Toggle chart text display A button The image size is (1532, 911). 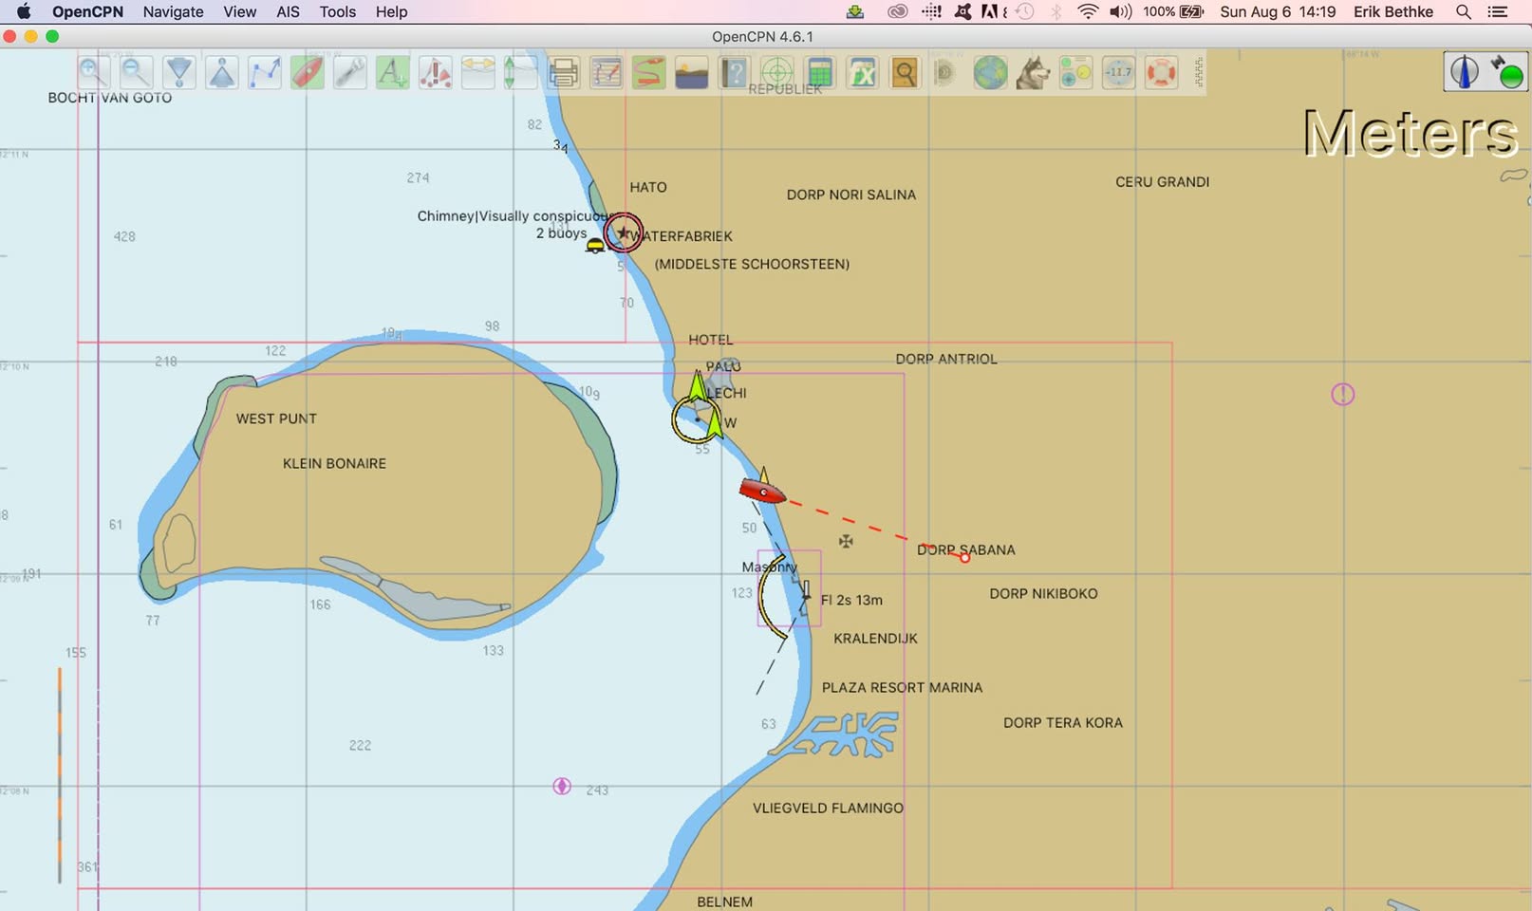[391, 72]
